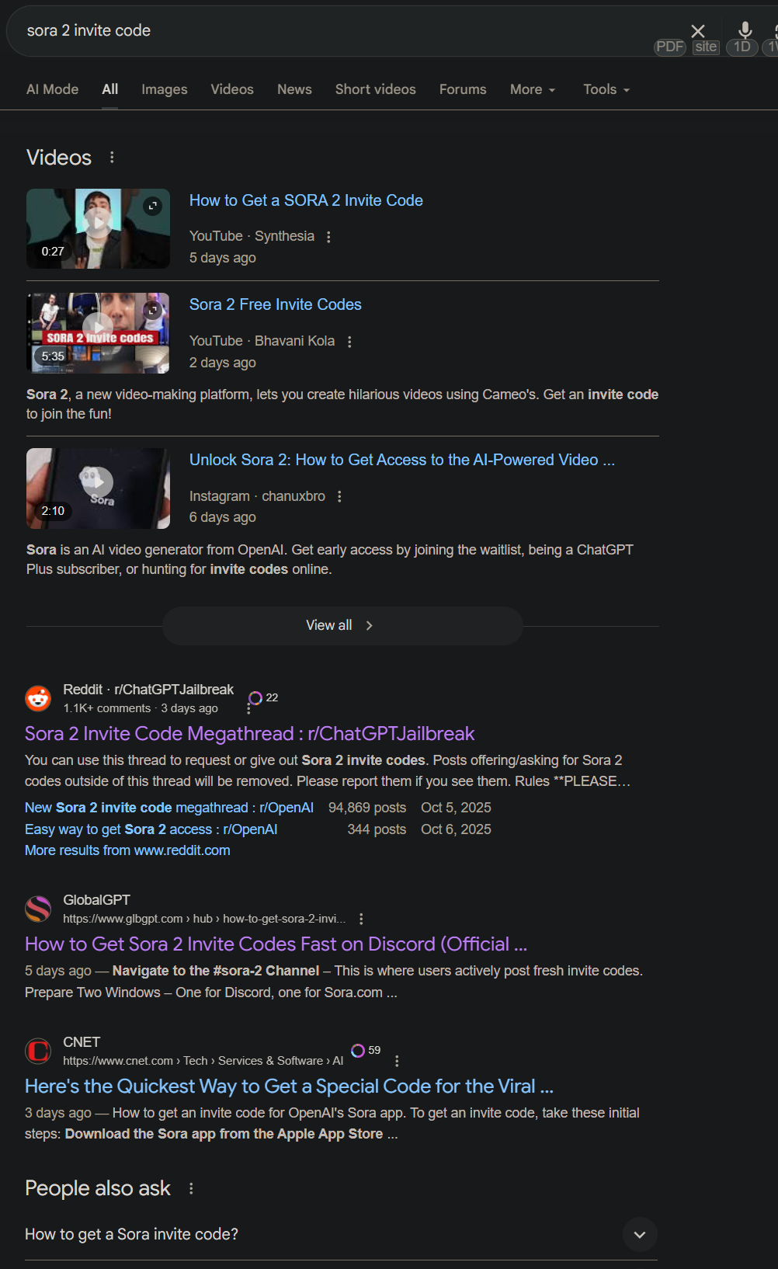Open three-dot menu for Synthesia video
The height and width of the screenshot is (1269, 778).
(x=328, y=237)
